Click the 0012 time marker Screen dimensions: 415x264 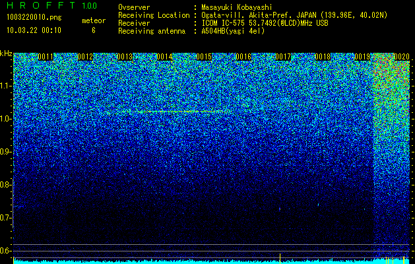85,57
